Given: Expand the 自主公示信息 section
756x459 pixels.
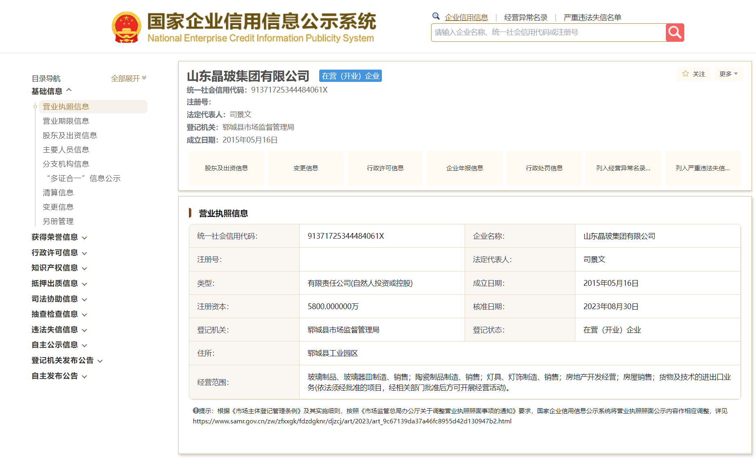Looking at the screenshot, I should [x=59, y=345].
